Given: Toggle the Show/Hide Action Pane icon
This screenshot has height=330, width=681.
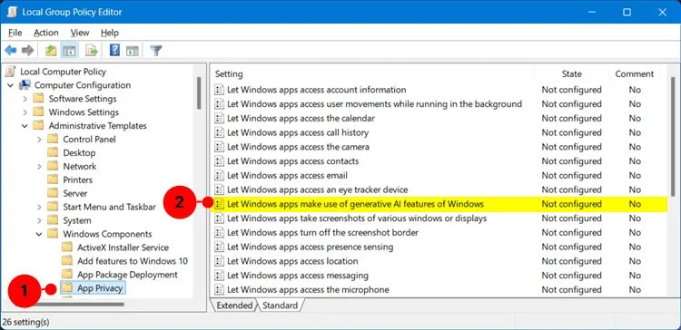Looking at the screenshot, I should 132,51.
